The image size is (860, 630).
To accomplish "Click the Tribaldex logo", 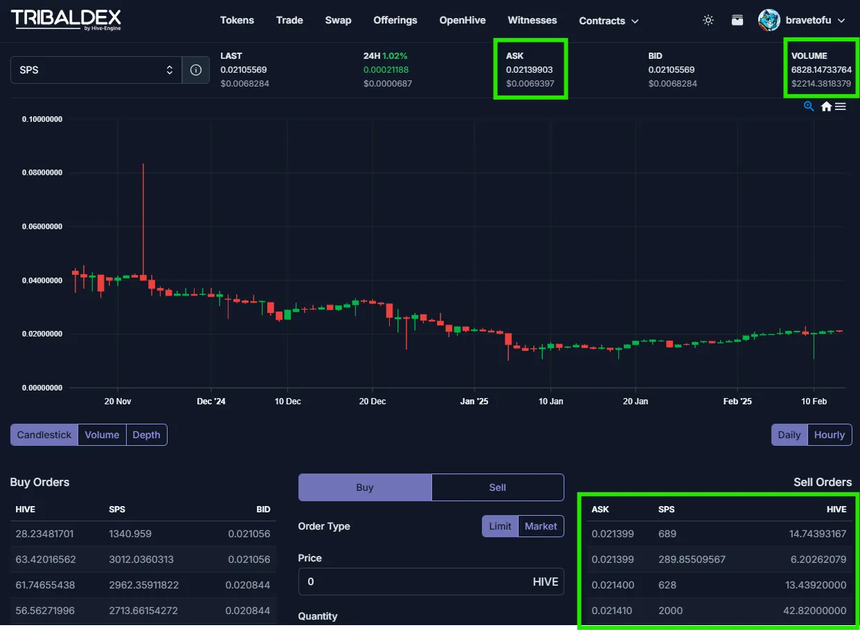I will click(66, 20).
